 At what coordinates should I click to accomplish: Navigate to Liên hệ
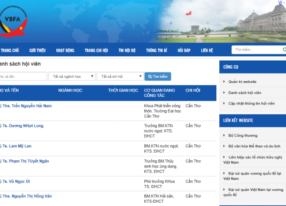click(x=207, y=50)
